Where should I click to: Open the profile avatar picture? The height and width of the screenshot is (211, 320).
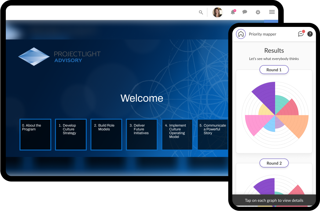click(217, 12)
